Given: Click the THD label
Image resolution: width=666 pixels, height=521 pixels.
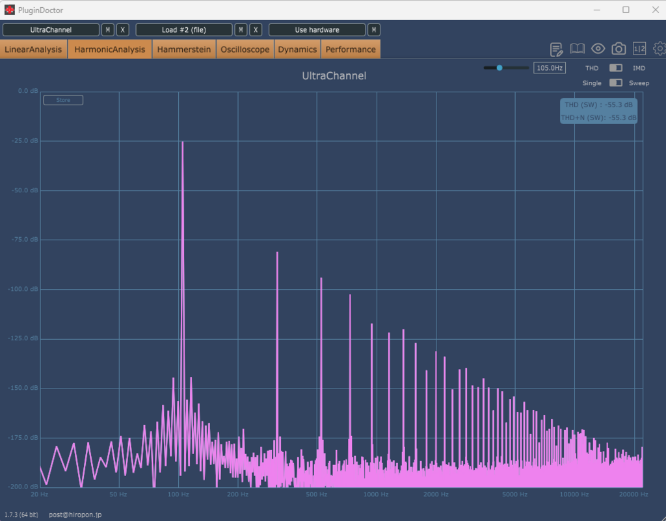Looking at the screenshot, I should [592, 68].
